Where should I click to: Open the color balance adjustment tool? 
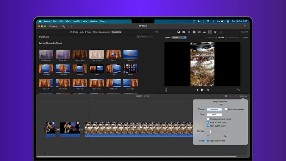pyautogui.click(x=178, y=32)
